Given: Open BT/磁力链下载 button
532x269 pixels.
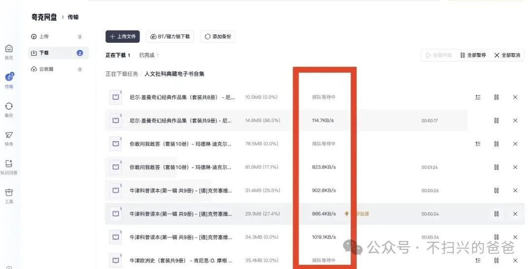Looking at the screenshot, I should pos(170,36).
